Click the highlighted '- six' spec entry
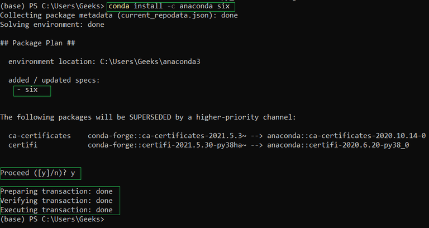Screen dimensions: 429x228 point(31,89)
